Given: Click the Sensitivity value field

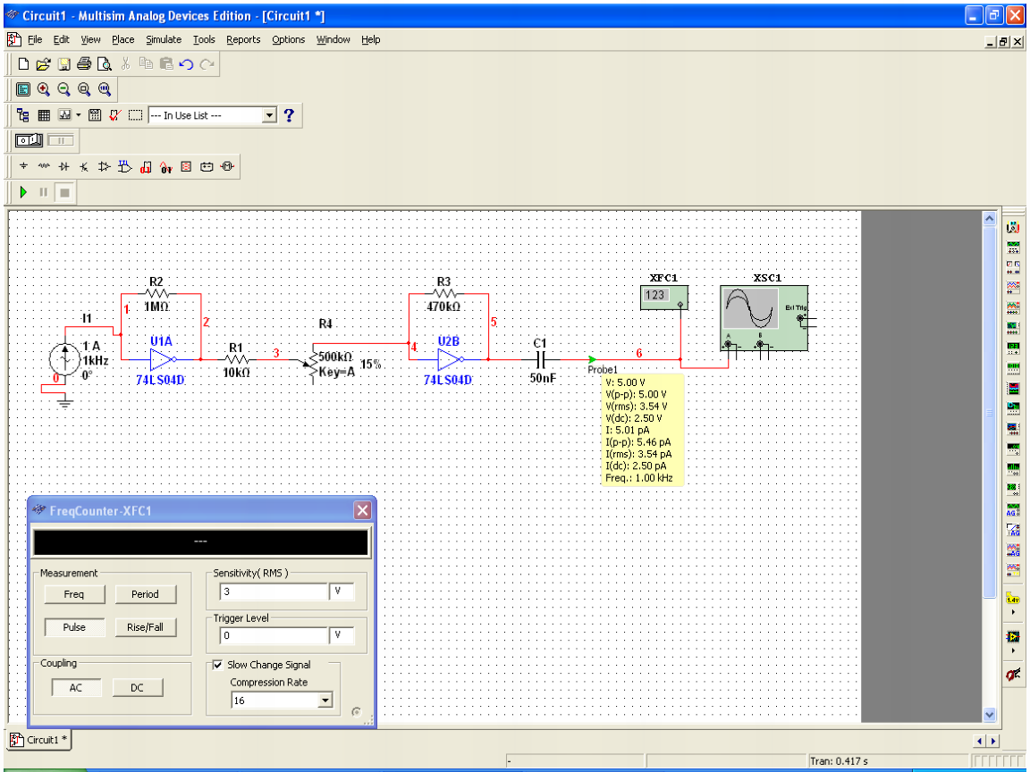Looking at the screenshot, I should [274, 592].
